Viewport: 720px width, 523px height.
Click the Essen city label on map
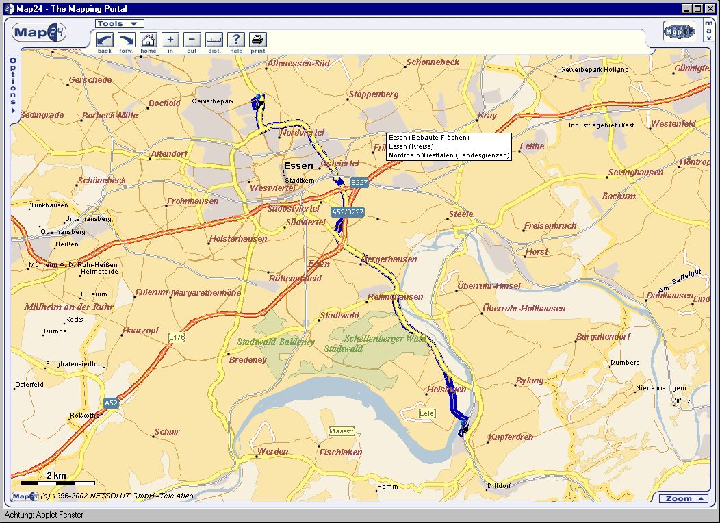point(298,166)
